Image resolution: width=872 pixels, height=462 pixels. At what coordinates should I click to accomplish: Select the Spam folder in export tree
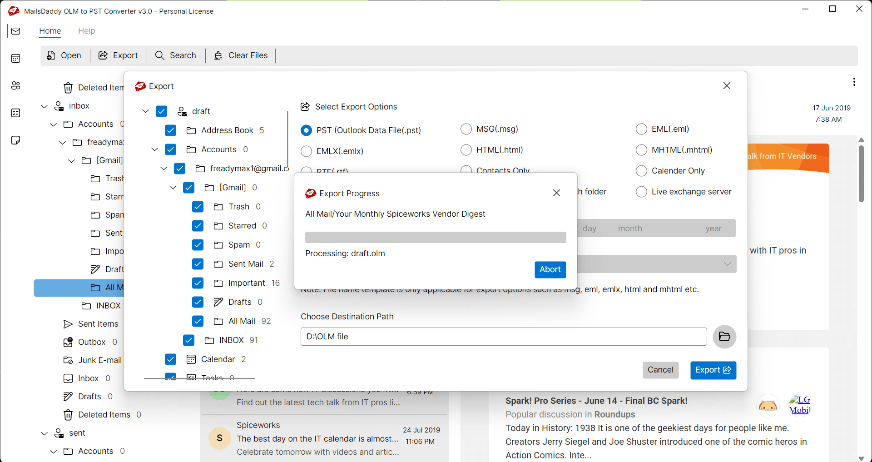pyautogui.click(x=239, y=245)
